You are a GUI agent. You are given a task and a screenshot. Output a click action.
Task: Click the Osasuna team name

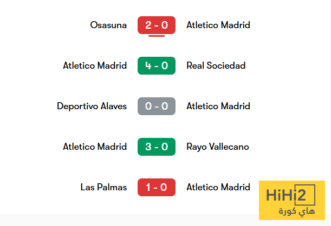108,25
